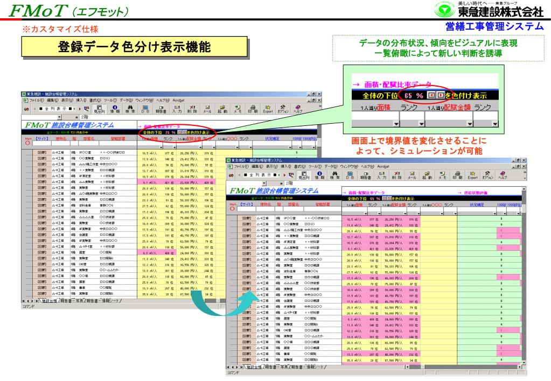The height and width of the screenshot is (381, 551).
Task: Select 施設台帳 sheet tab in back window
Action: pos(49,301)
